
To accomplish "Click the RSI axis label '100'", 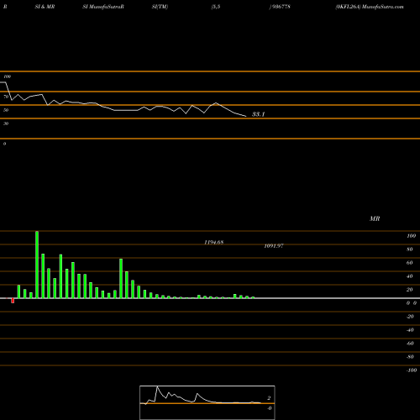I will tap(7, 76).
